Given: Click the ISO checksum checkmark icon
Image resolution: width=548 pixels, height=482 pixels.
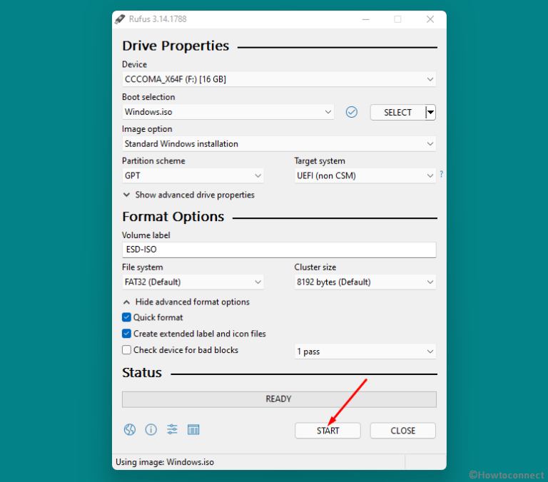Looking at the screenshot, I should tap(352, 112).
